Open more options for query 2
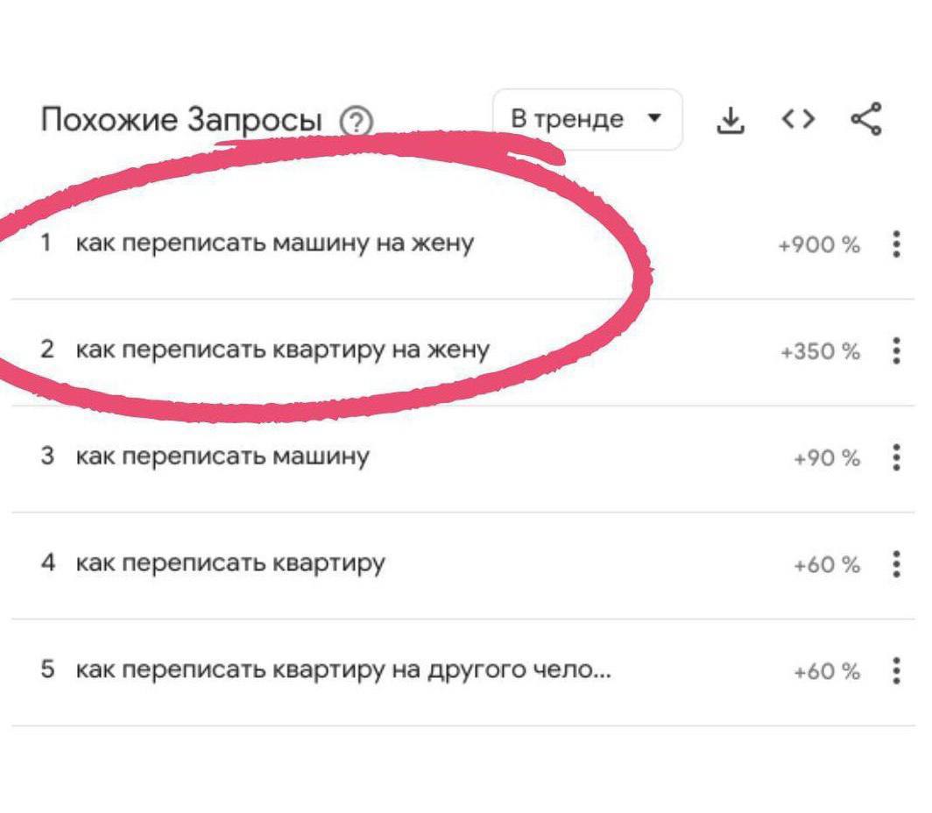932x813 pixels. [x=895, y=350]
